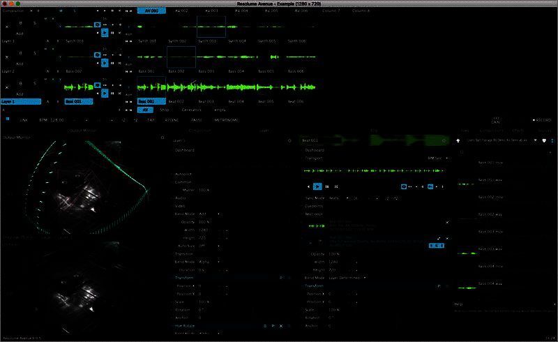This screenshot has width=558, height=342.
Task: Click the heart favorite icon in Files panel
Action: click(544, 140)
